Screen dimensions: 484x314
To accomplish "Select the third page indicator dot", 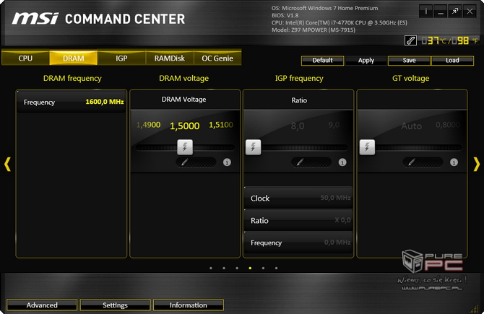I will point(237,268).
